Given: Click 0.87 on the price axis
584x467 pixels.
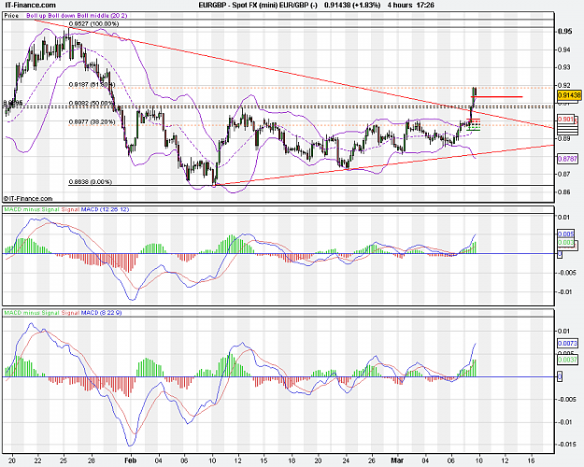Looking at the screenshot, I should click(x=564, y=174).
